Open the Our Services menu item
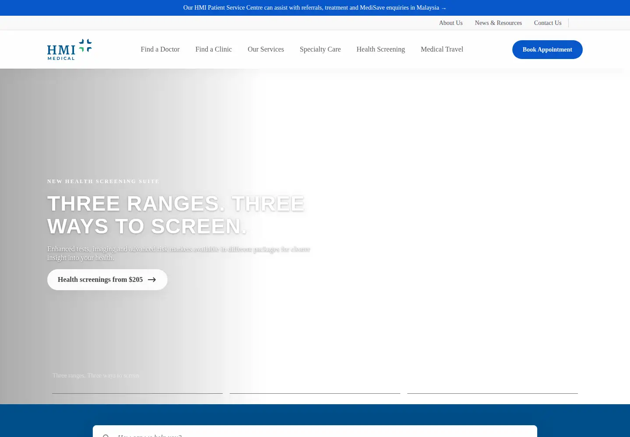 point(266,49)
